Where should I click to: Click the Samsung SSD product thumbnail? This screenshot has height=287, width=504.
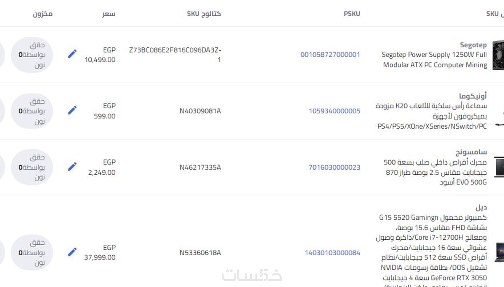click(x=499, y=167)
